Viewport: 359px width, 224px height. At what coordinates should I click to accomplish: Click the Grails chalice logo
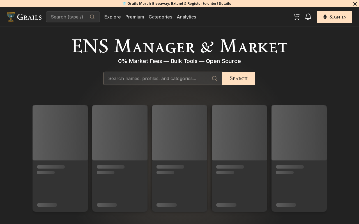(x=11, y=17)
